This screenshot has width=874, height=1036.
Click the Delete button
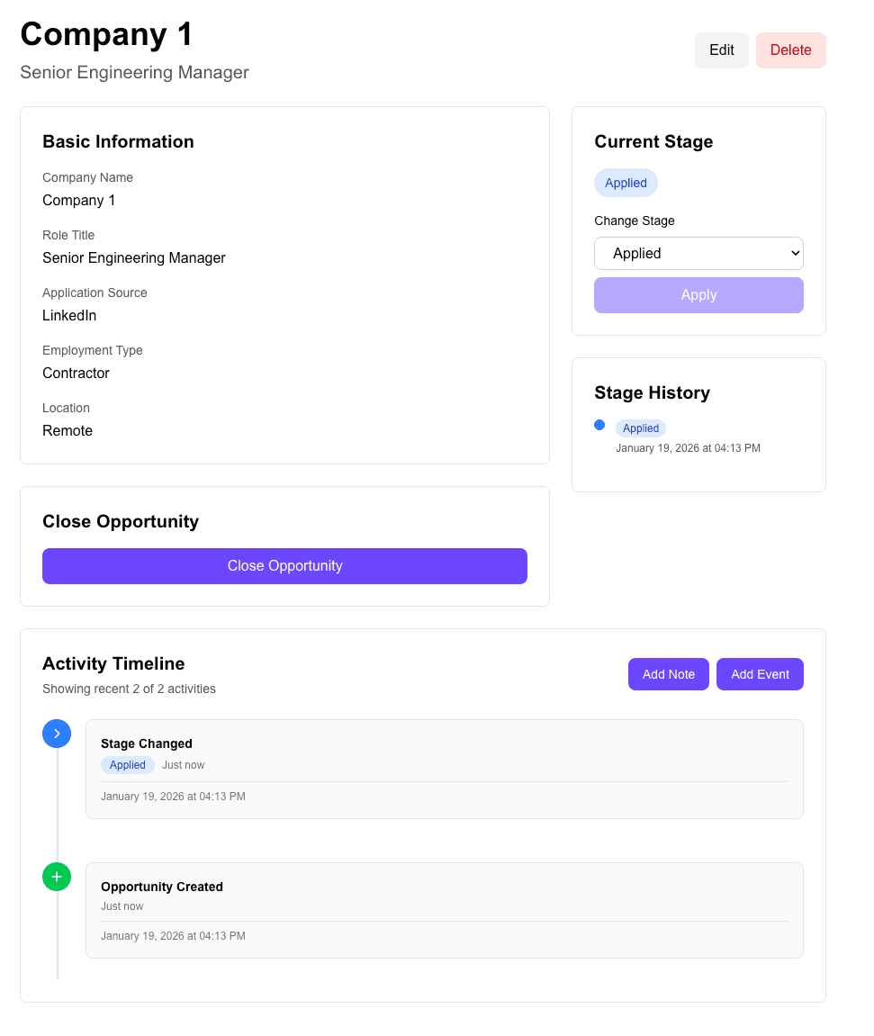(790, 50)
